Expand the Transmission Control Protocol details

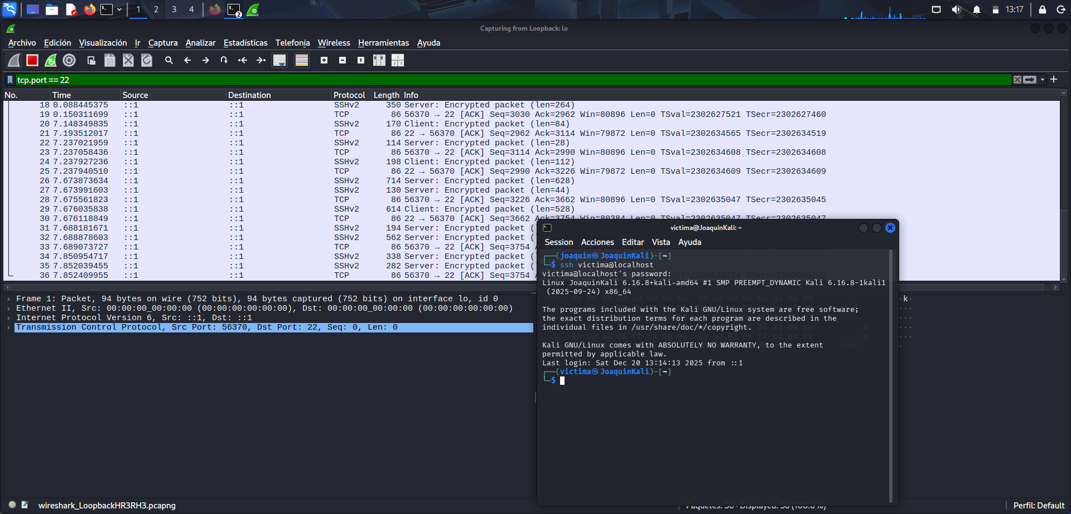point(9,327)
